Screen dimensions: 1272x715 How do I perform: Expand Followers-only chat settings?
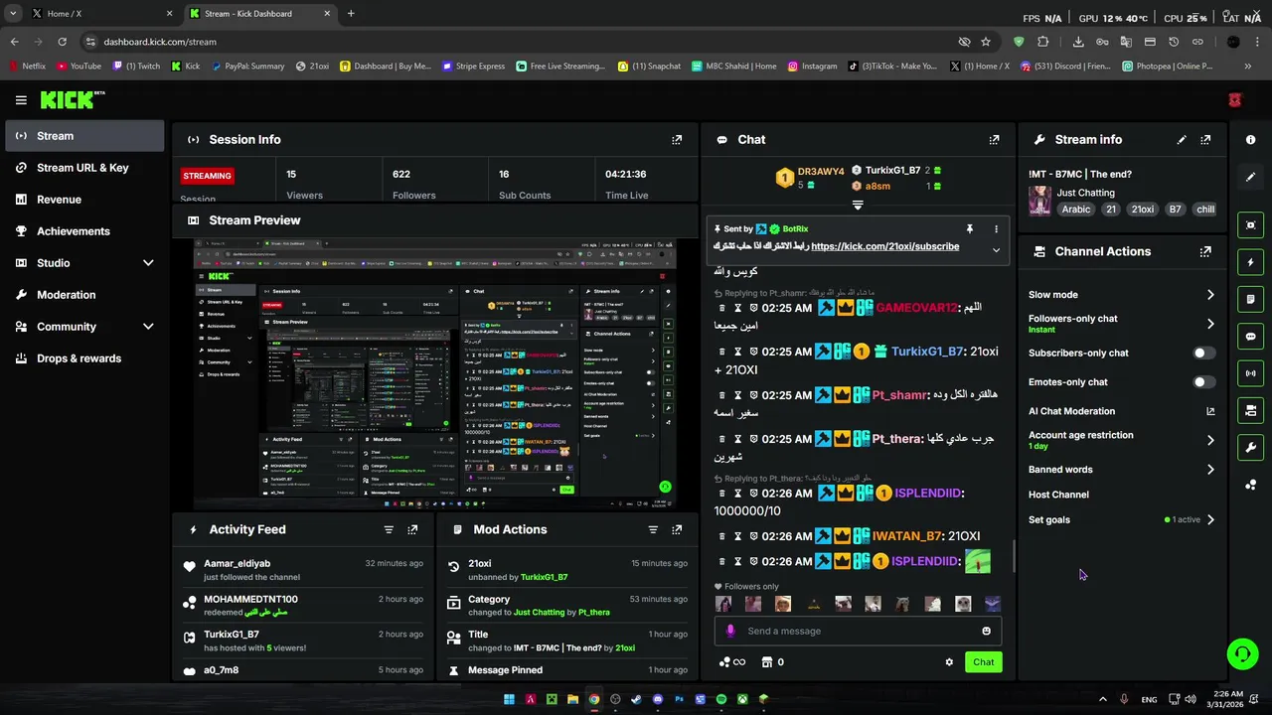(x=1210, y=324)
